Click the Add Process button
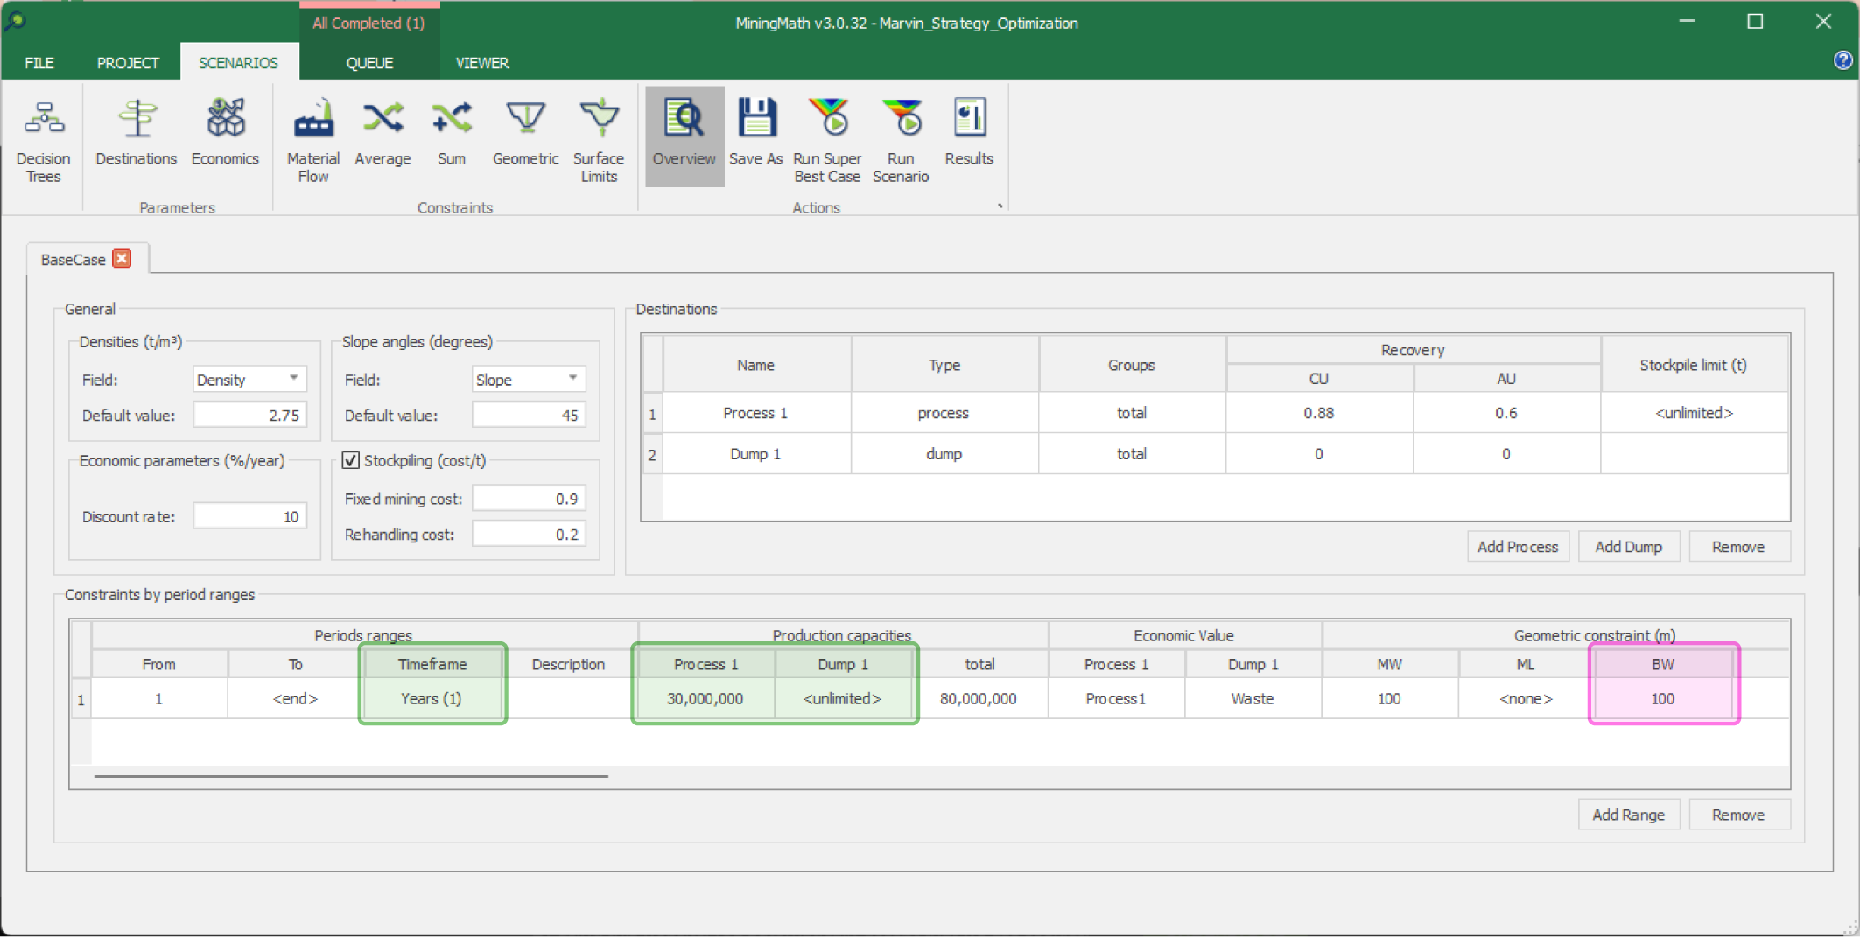 pyautogui.click(x=1517, y=547)
